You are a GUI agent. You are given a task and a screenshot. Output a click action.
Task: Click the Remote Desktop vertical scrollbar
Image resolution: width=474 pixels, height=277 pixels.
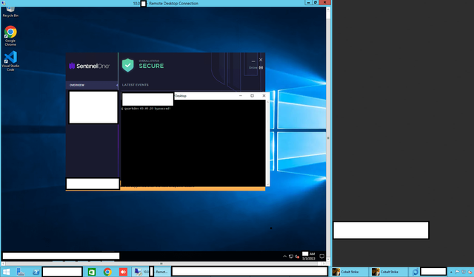(328, 134)
